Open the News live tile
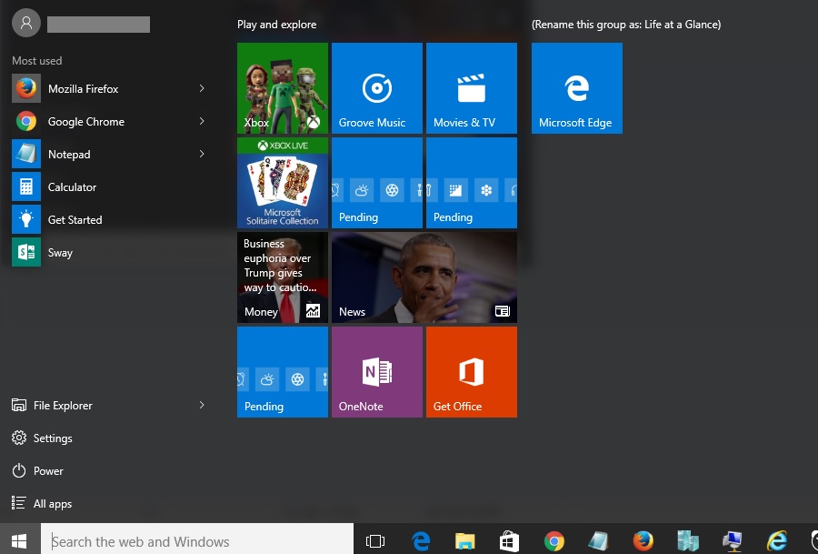The width and height of the screenshot is (818, 554). click(424, 277)
